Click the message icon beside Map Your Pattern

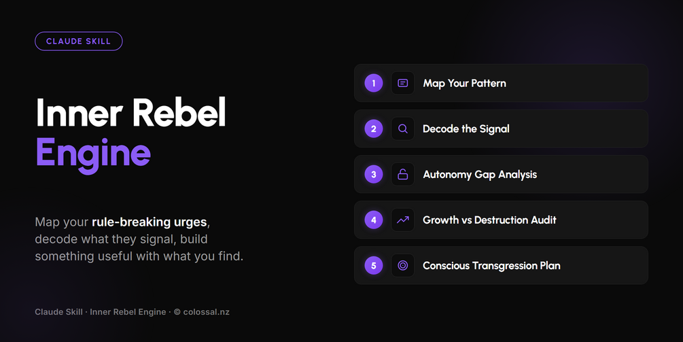(402, 83)
